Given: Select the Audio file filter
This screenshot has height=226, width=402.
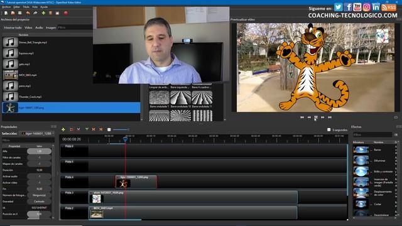Looking at the screenshot, I should (x=39, y=28).
